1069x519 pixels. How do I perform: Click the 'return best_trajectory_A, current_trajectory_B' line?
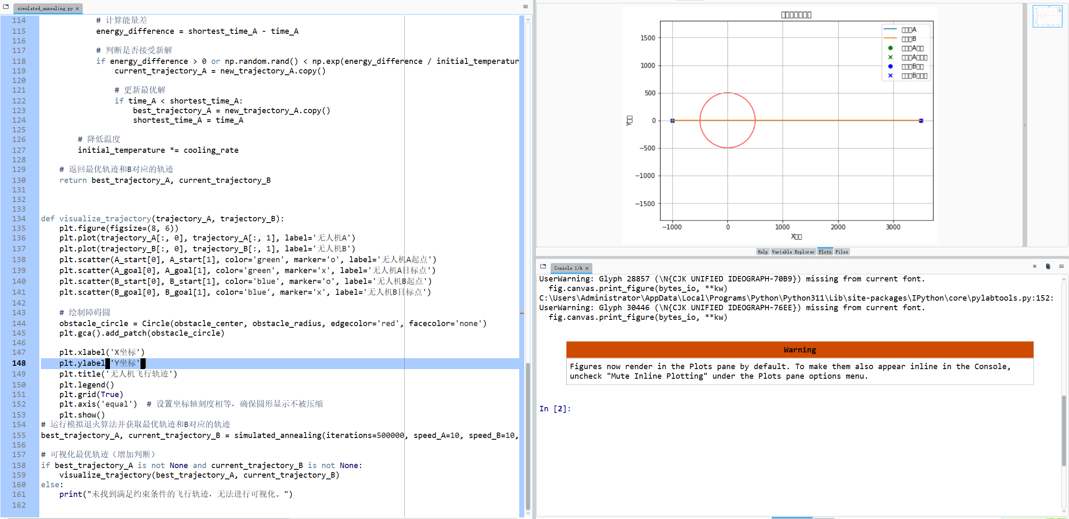(x=165, y=180)
